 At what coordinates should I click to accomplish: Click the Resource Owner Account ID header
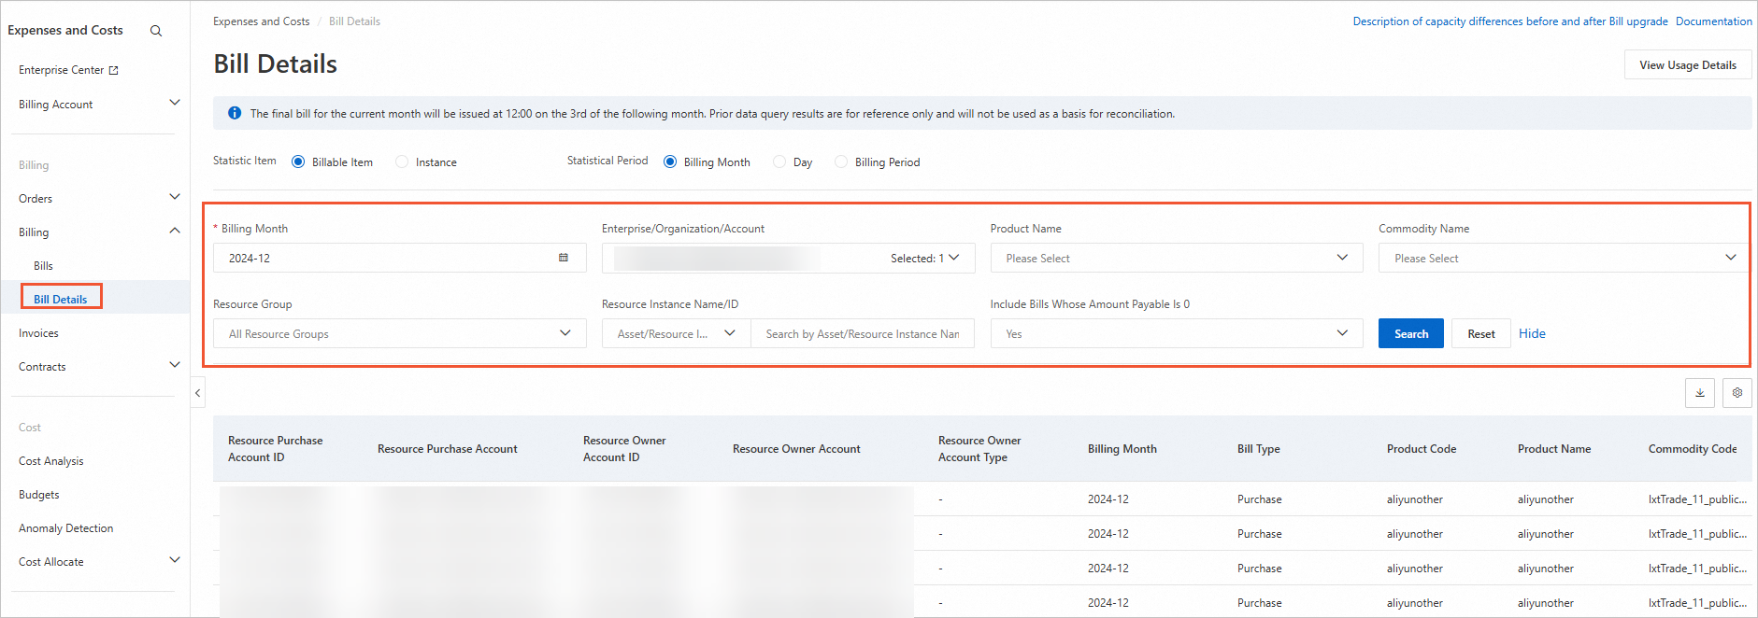(x=624, y=449)
